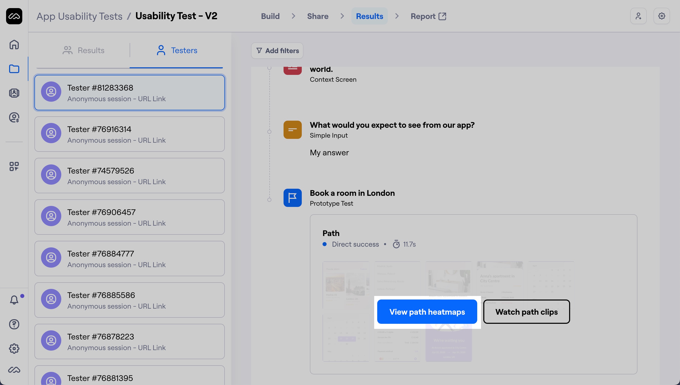Select Tester #76878223 row
The width and height of the screenshot is (680, 385).
(130, 342)
